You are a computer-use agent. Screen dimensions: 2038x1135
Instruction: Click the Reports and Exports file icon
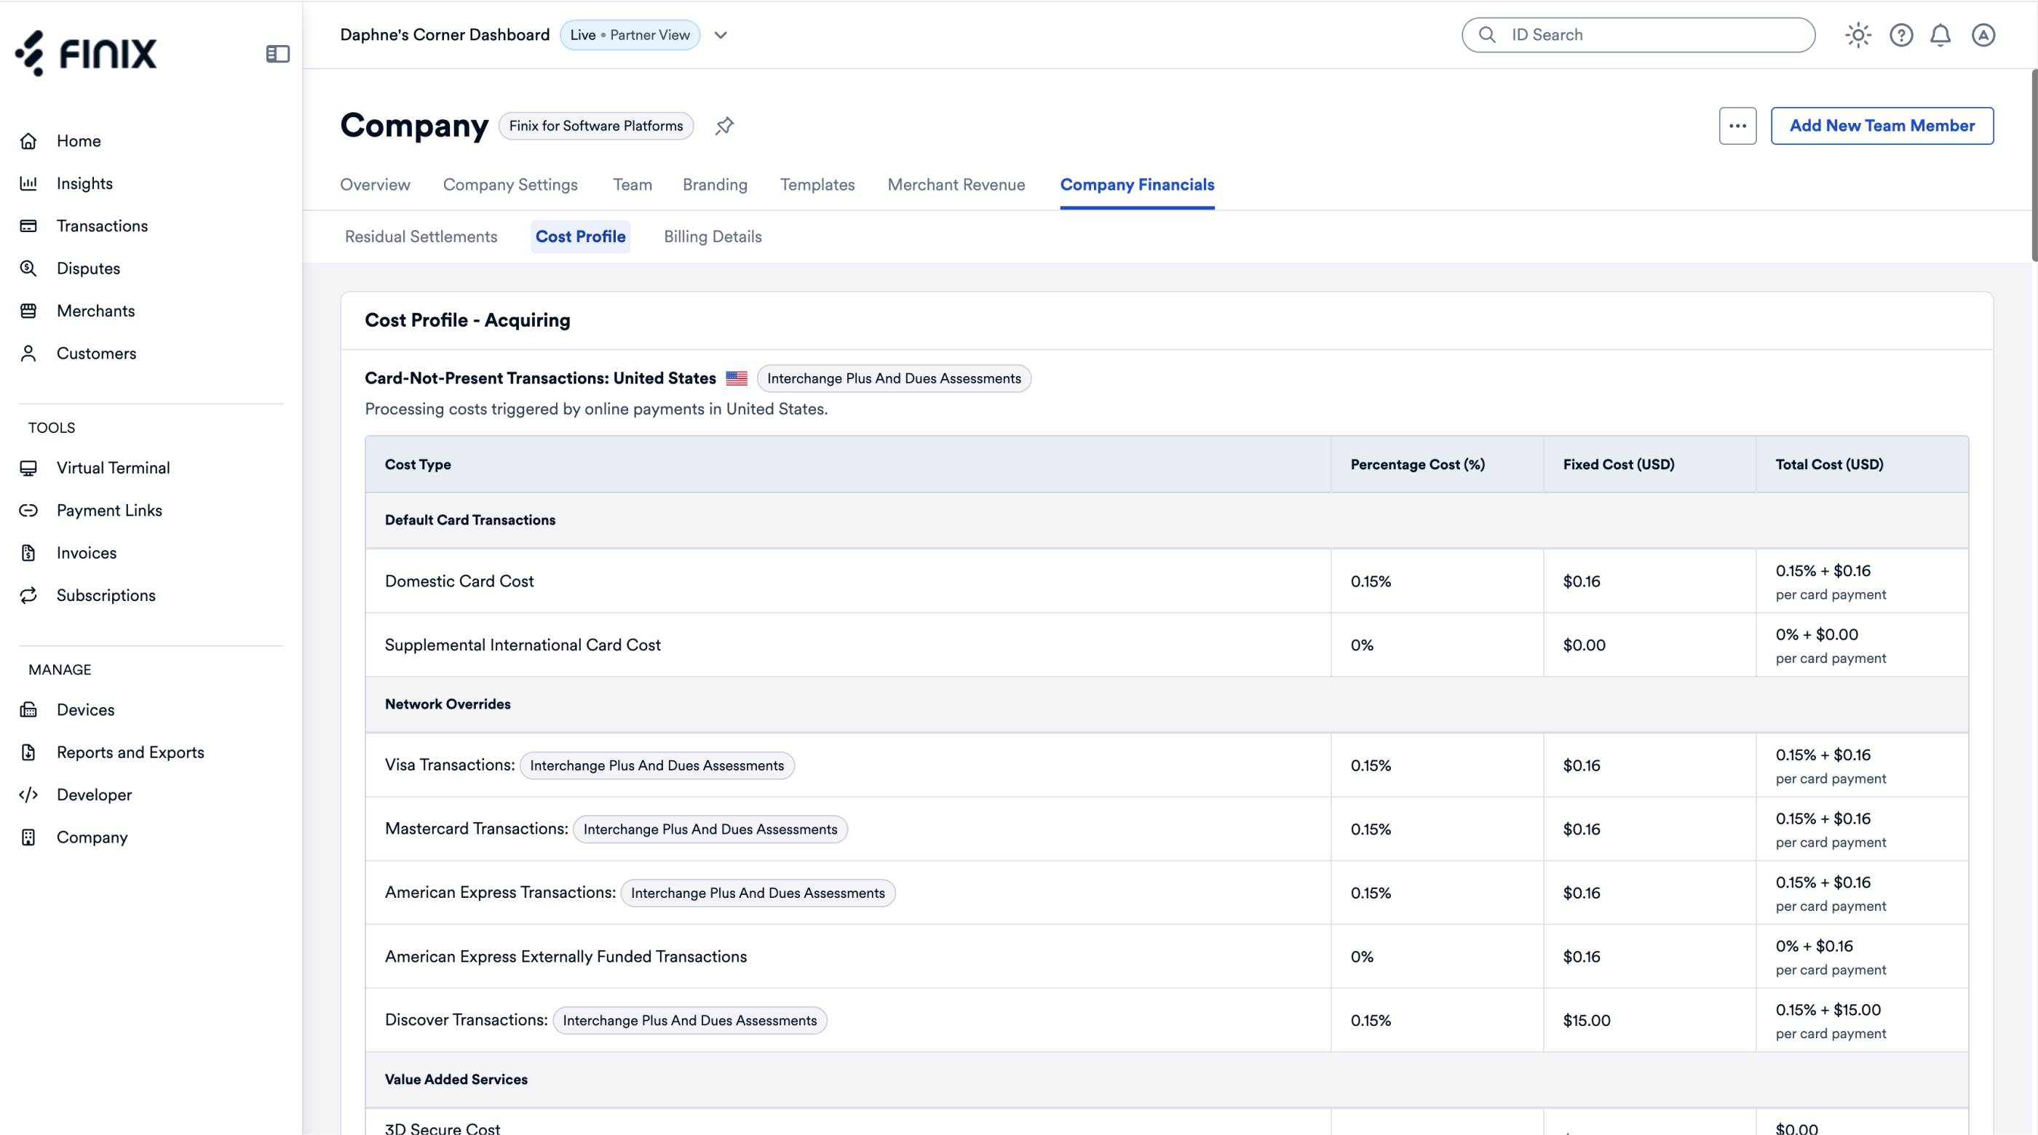pyautogui.click(x=28, y=752)
